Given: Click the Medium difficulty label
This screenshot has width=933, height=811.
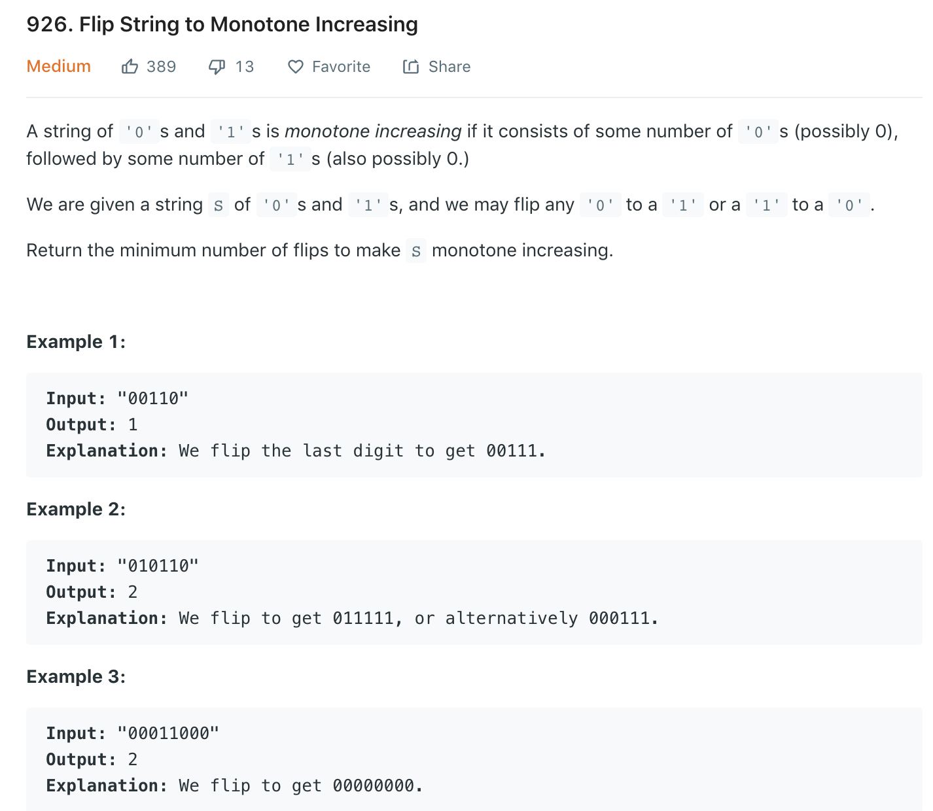Looking at the screenshot, I should click(x=58, y=67).
